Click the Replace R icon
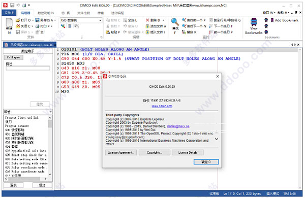 [184, 32]
